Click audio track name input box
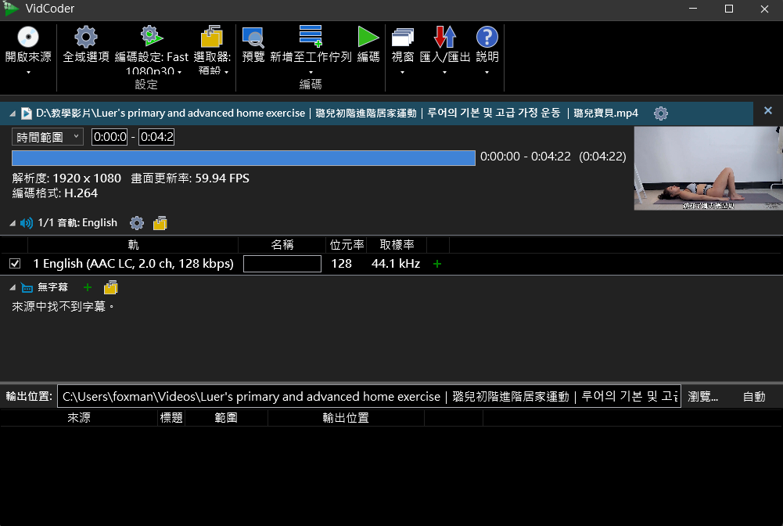783x526 pixels. point(282,264)
